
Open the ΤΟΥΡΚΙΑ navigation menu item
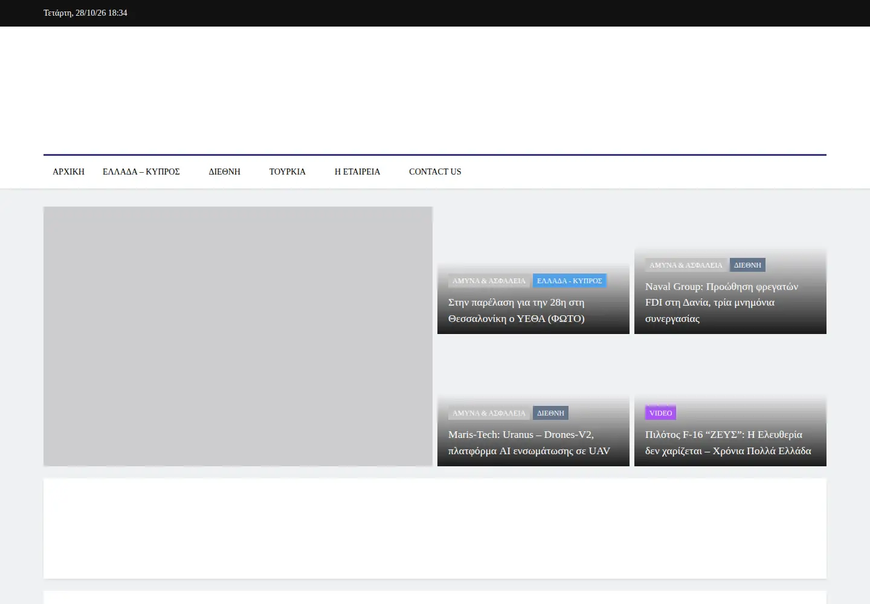click(x=288, y=172)
